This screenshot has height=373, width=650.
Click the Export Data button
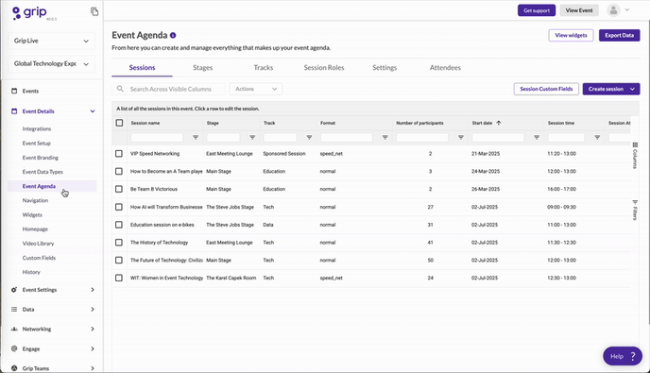tap(620, 35)
